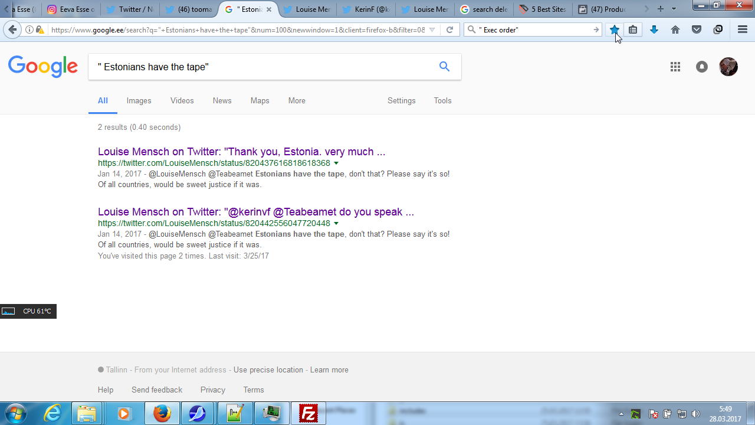Open the Tools search options

pos(442,101)
